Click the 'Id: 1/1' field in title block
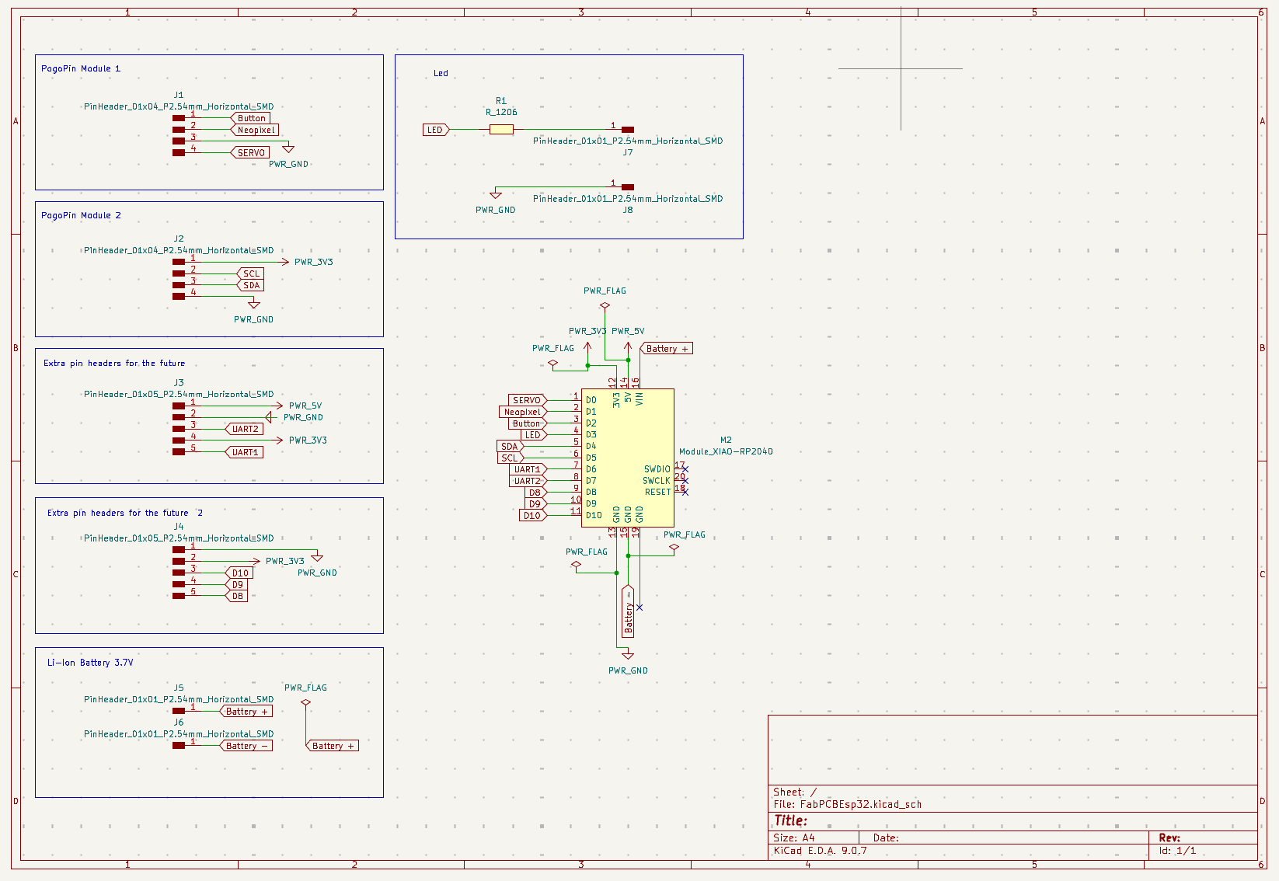This screenshot has height=881, width=1279. 1177,850
